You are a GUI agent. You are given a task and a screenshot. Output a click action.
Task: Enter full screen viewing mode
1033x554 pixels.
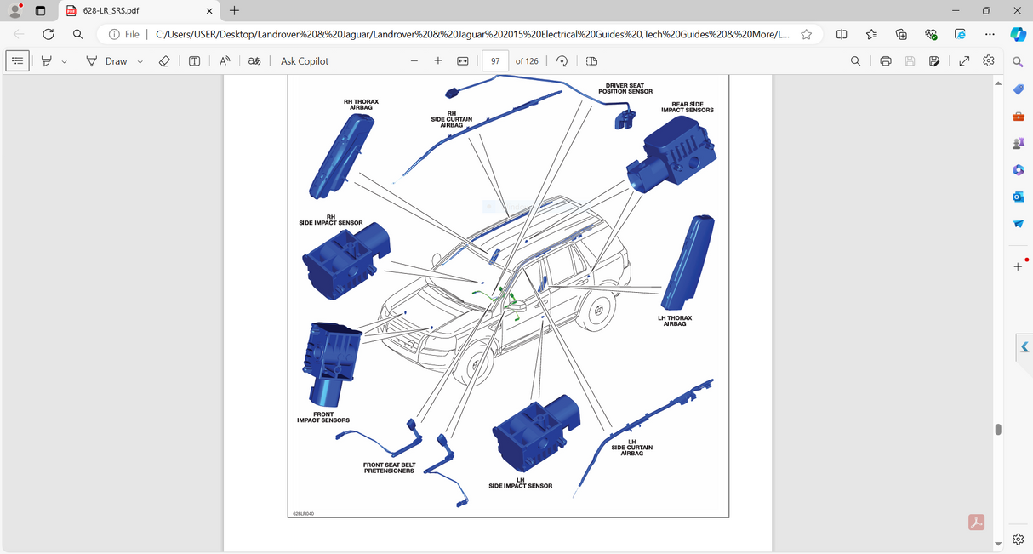(x=963, y=60)
